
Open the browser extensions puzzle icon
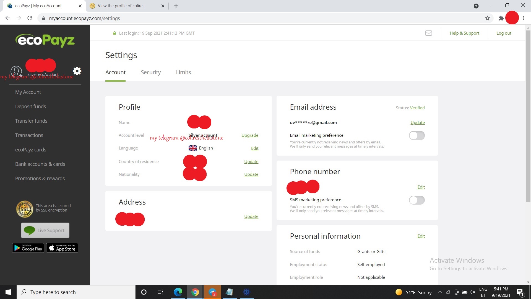tap(501, 18)
